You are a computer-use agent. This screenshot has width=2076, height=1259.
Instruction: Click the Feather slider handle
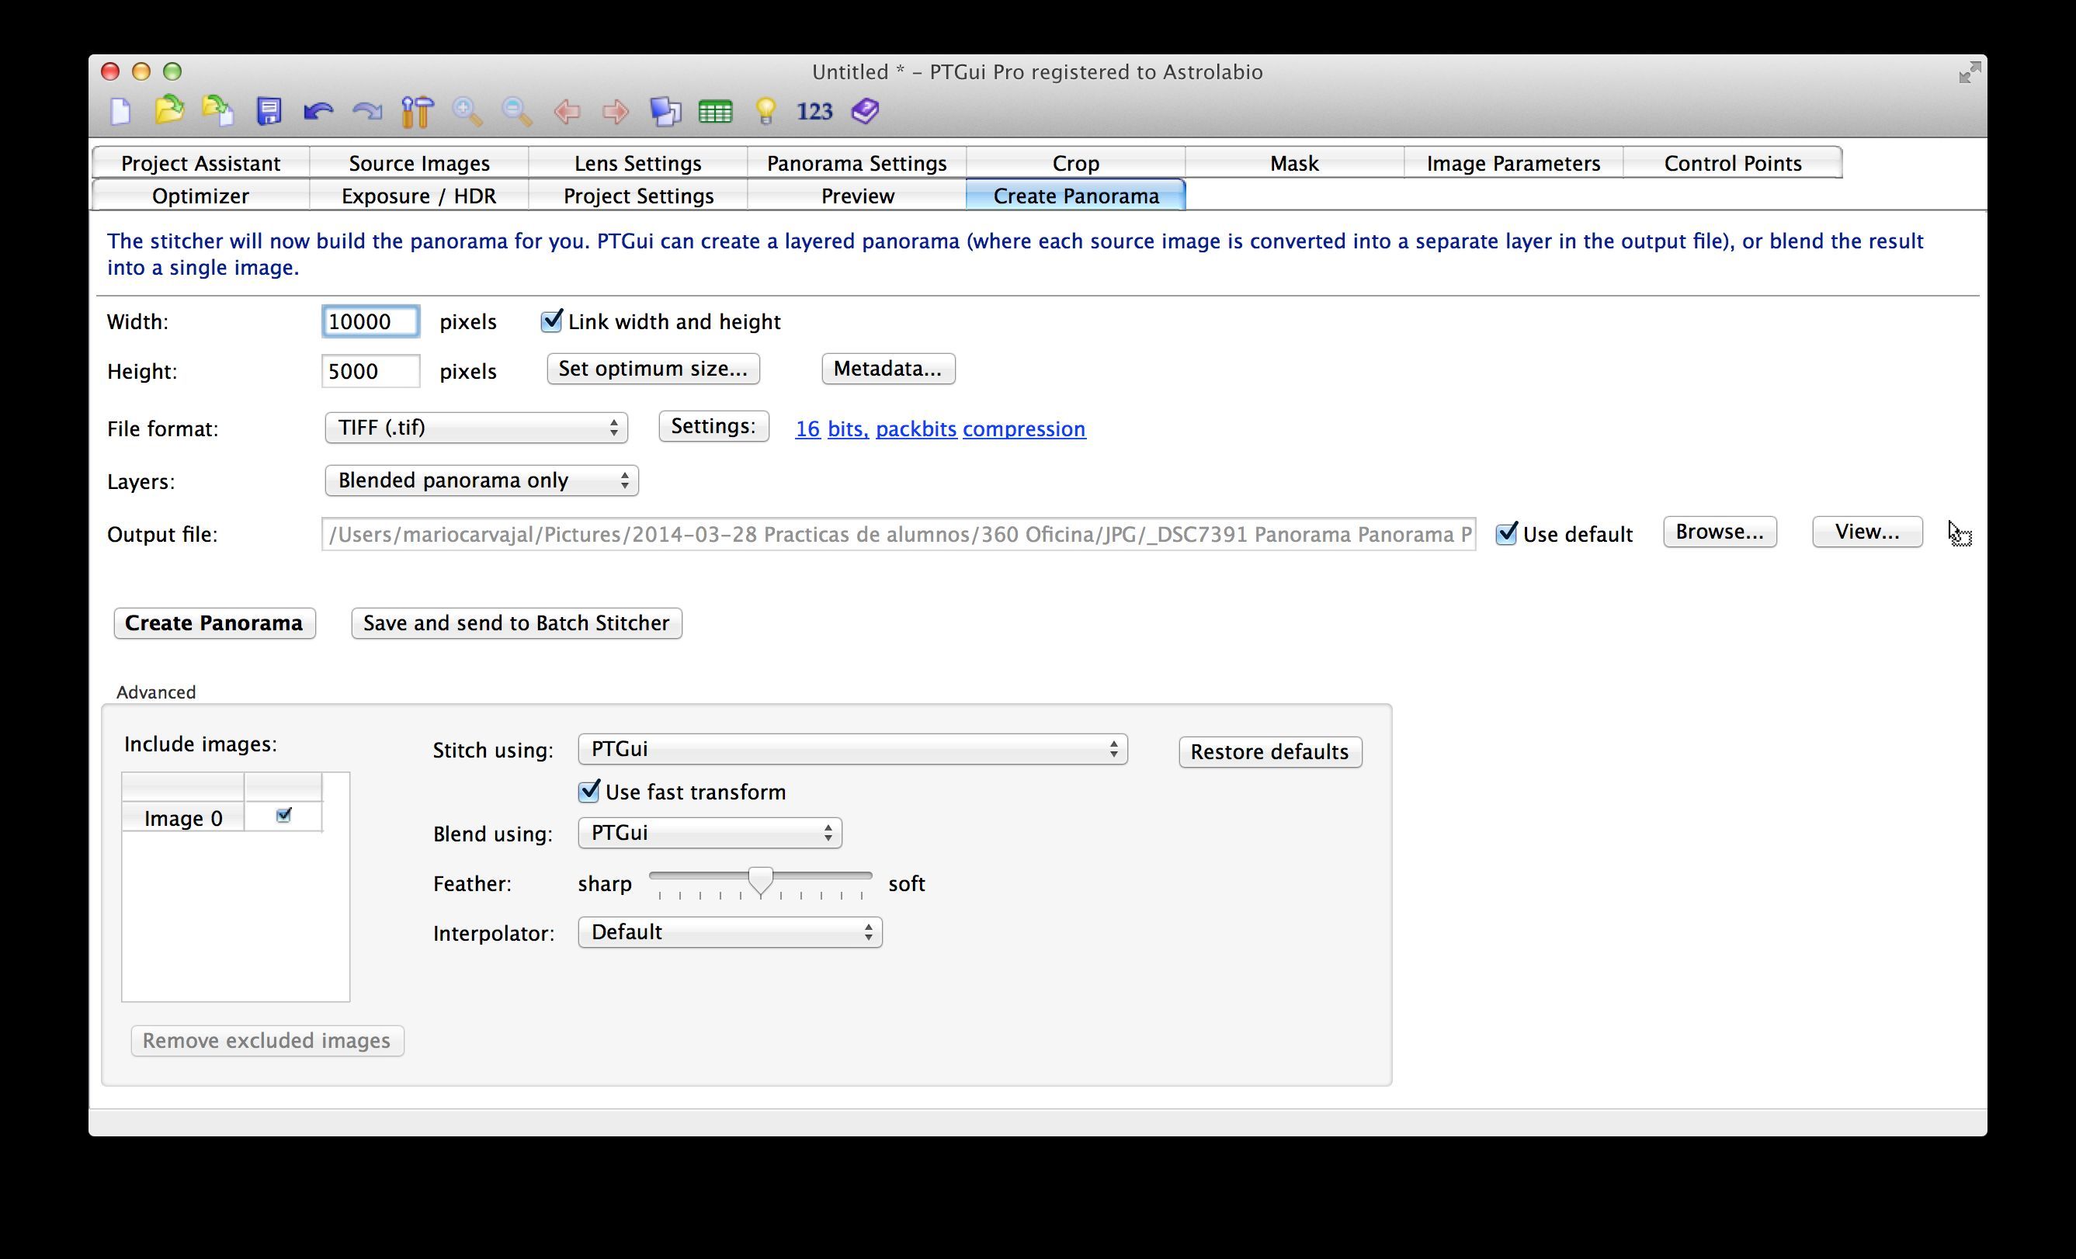tap(760, 880)
